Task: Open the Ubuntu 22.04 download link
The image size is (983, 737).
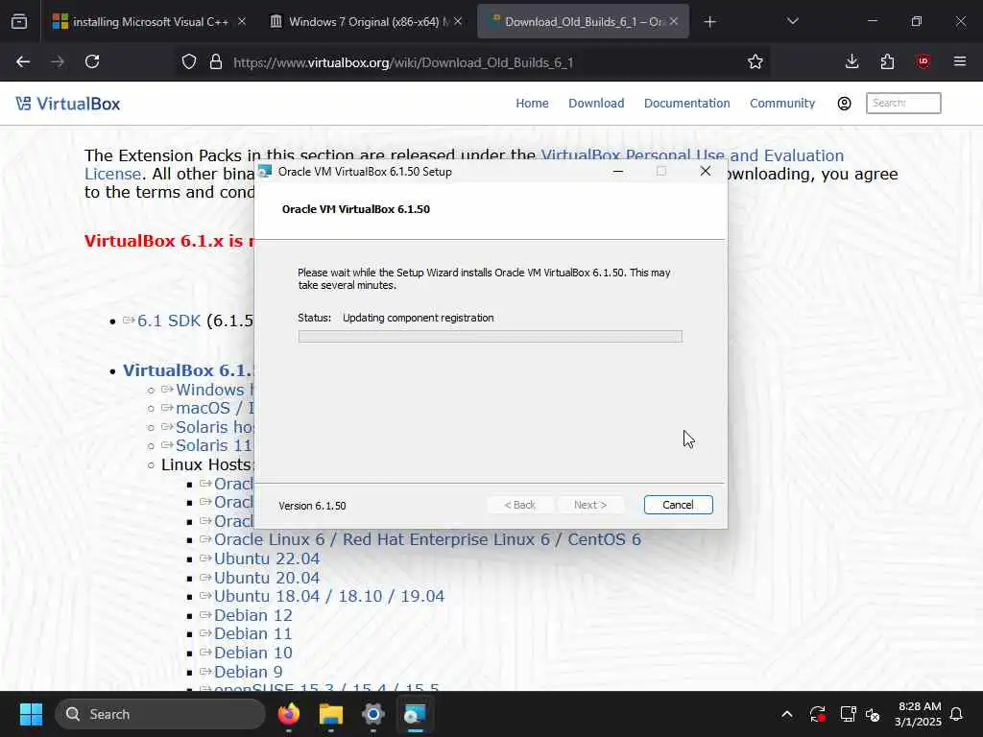Action: [267, 559]
